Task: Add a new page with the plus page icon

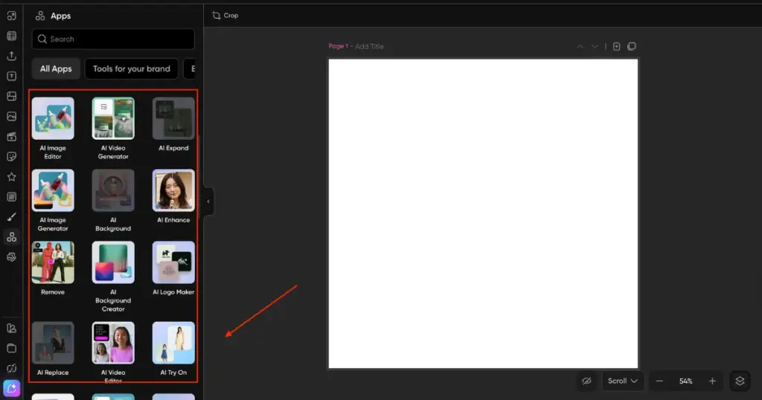Action: 616,47
